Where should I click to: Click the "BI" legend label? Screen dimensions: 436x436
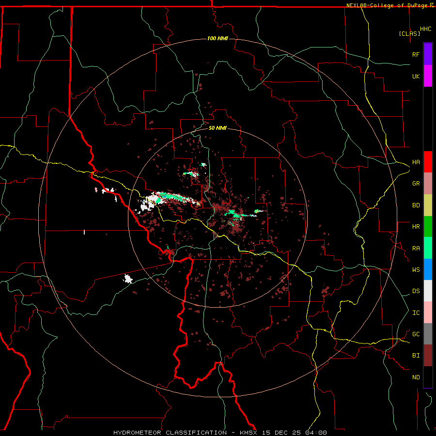tap(416, 356)
